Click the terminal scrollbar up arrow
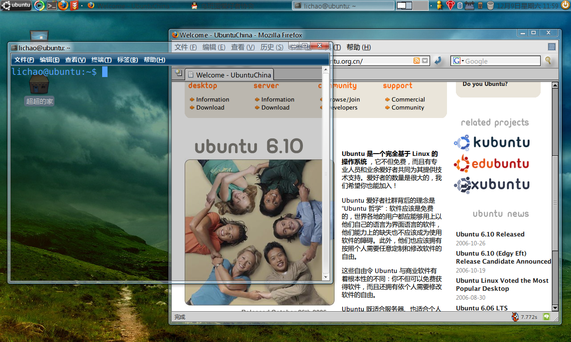This screenshot has width=571, height=342. pos(326,69)
